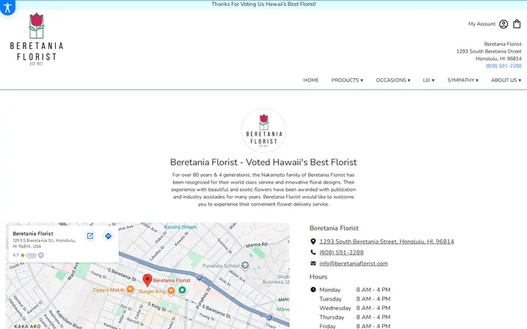Email info@beretaniaflorist.com link
This screenshot has width=527, height=329.
(x=354, y=263)
